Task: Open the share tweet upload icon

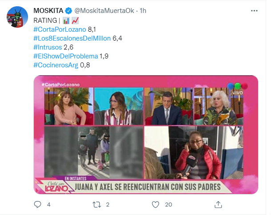Action: 218,204
